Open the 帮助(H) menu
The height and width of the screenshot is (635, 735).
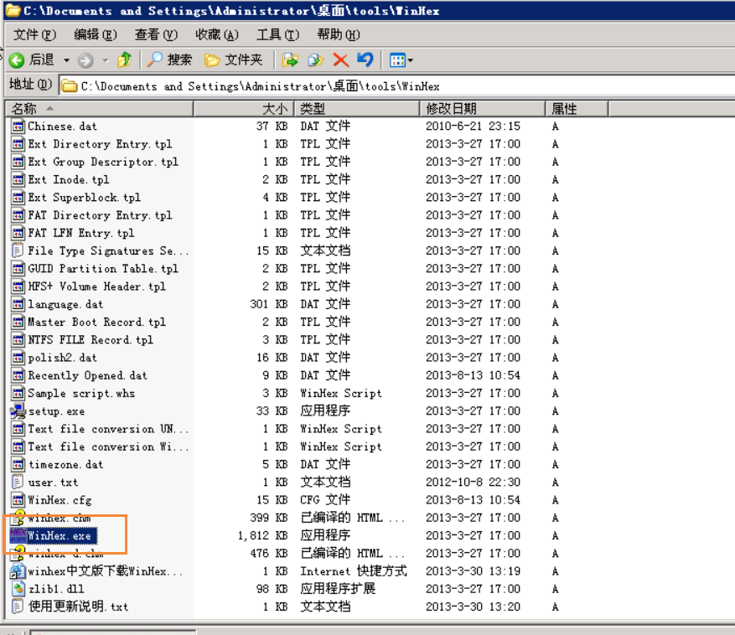339,34
